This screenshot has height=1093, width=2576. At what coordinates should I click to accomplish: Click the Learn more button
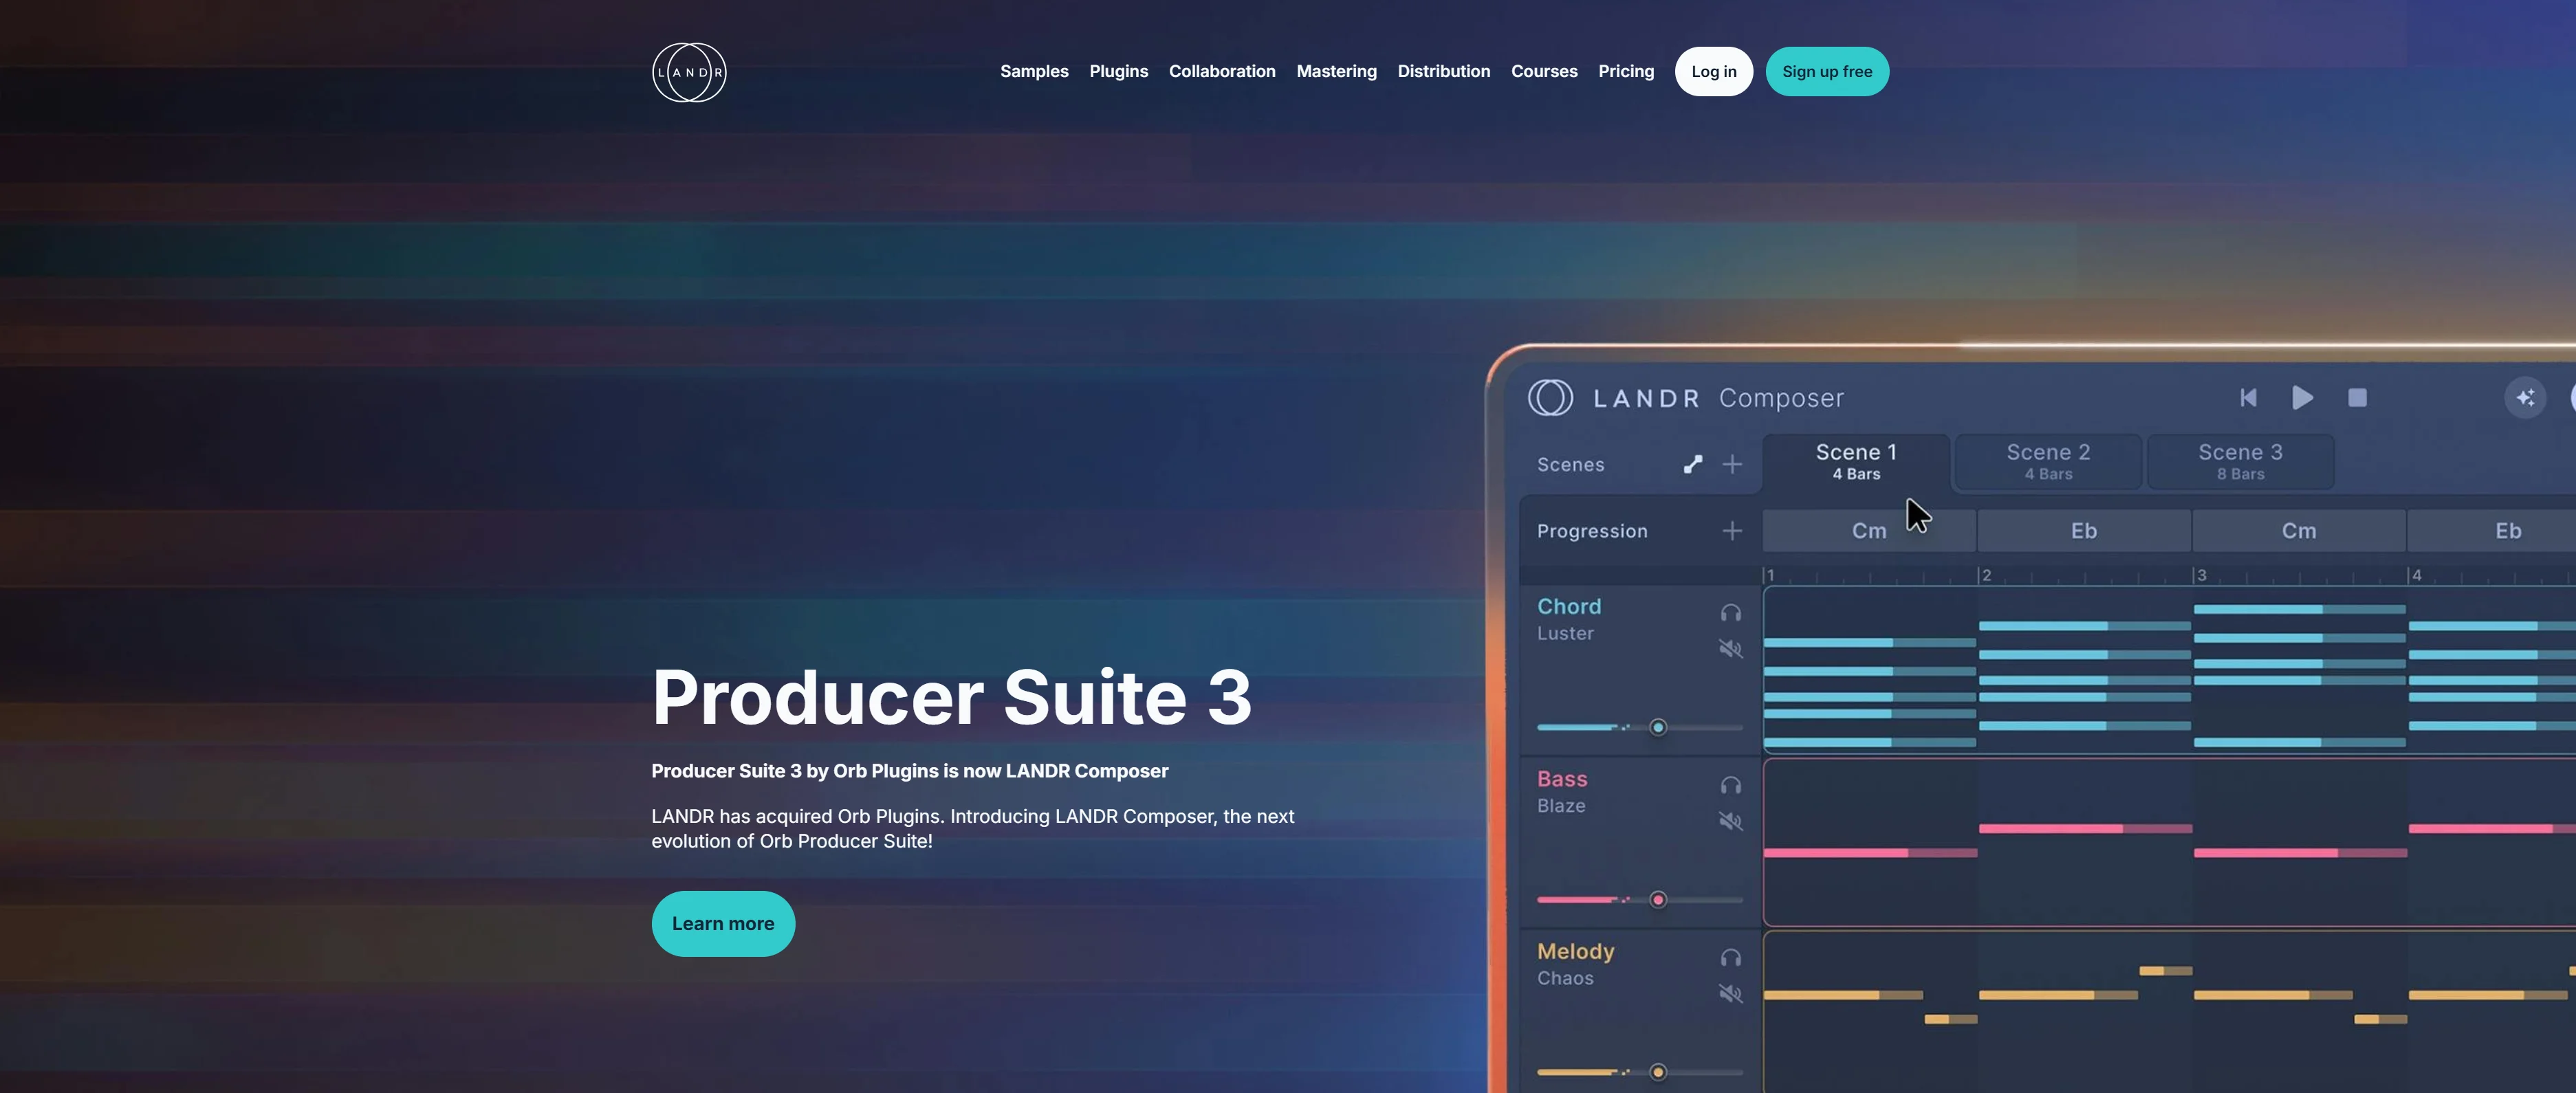click(x=723, y=923)
